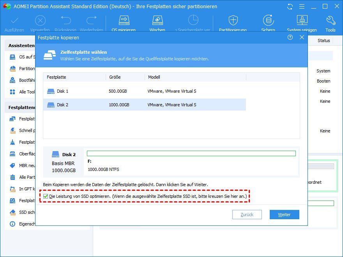Click the Weiter button
Screen dimensions: 343x257
click(x=285, y=215)
